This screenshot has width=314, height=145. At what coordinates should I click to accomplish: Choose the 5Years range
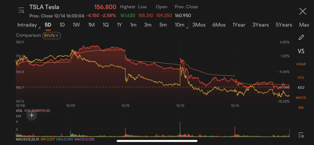[x=284, y=25]
